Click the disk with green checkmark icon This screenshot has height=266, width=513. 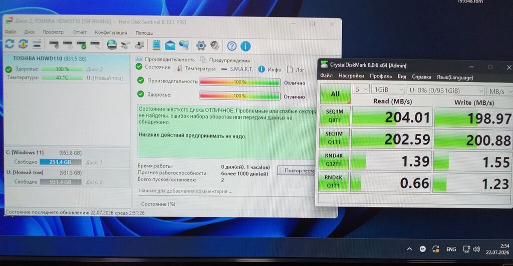82,44
